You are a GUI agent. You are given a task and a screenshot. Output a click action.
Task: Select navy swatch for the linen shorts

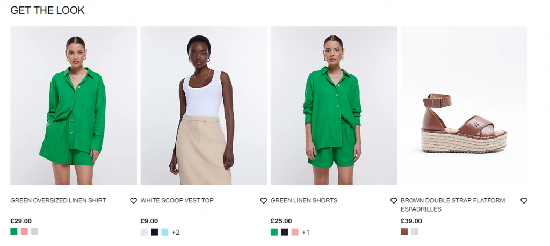[x=285, y=232]
